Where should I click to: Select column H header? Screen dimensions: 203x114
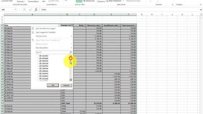(x=152, y=15)
